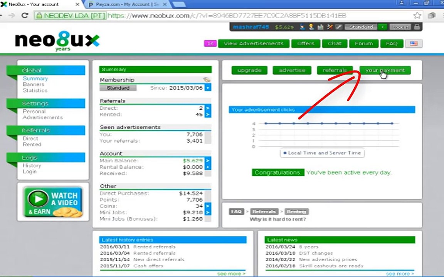444x277 pixels.
Task: Reload the page with the browser refresh button
Action: (25, 15)
